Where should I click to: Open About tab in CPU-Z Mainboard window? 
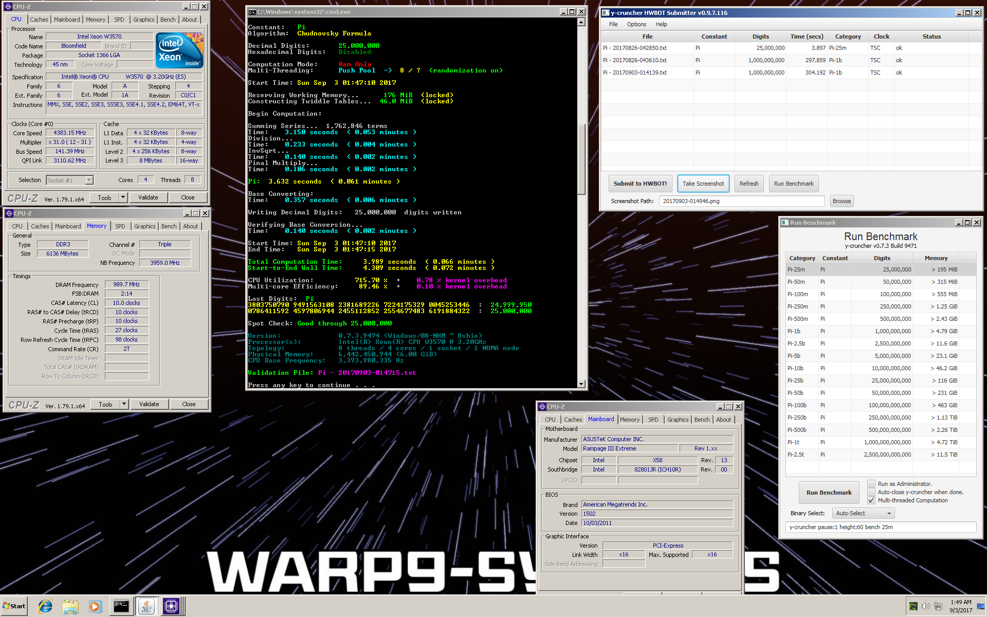(723, 420)
